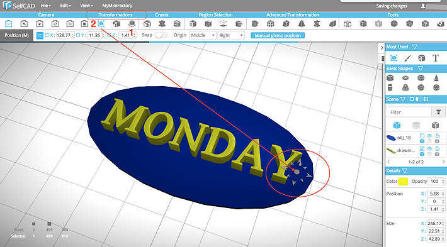Screen dimensions: 447x247
Task: Click the Create section header
Action: (162, 15)
